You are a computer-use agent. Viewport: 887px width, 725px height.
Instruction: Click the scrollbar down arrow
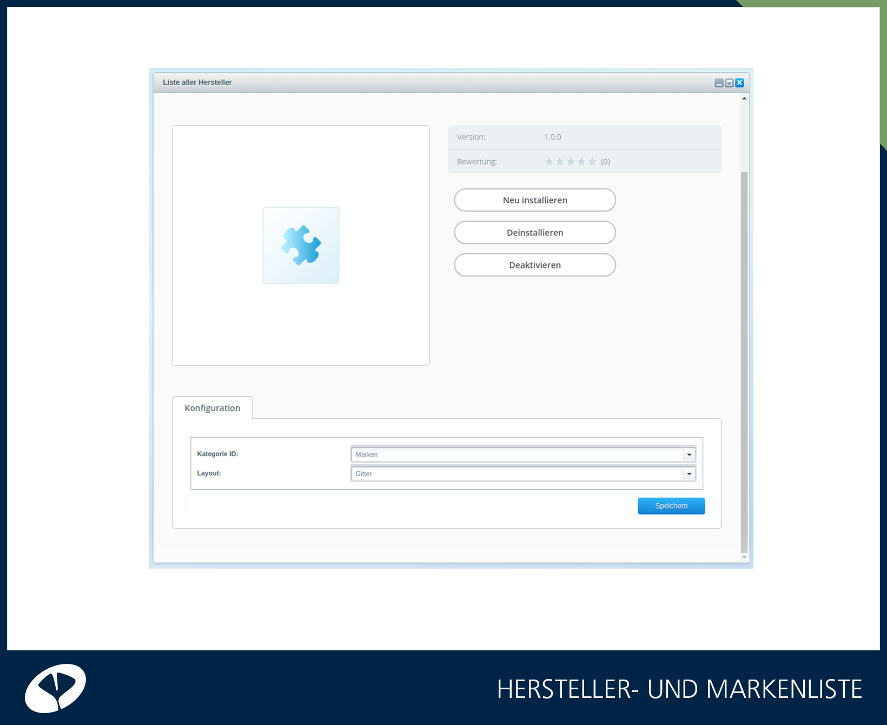point(744,557)
